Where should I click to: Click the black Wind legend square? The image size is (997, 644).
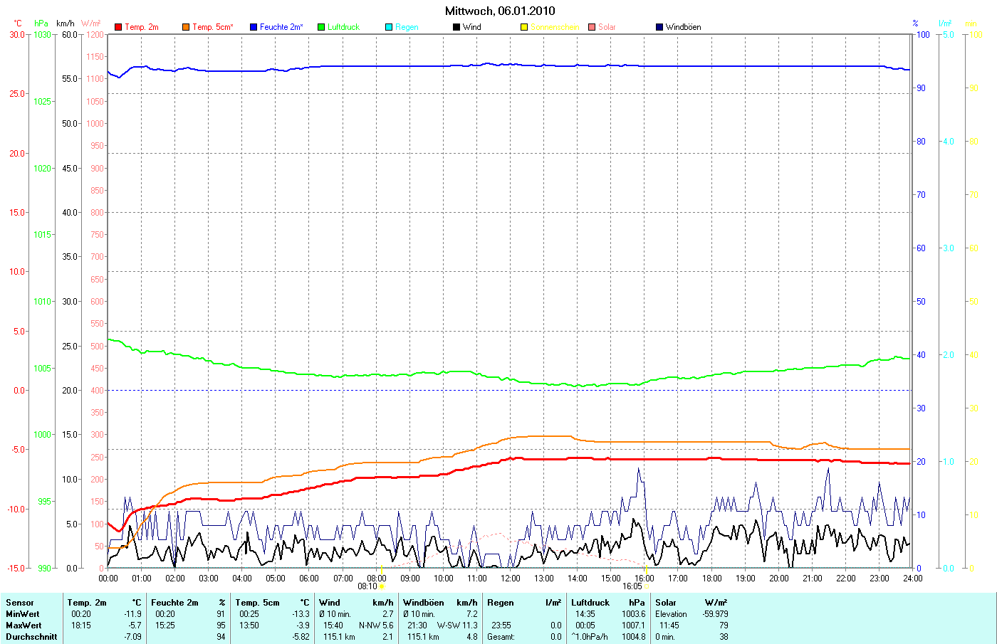pos(456,27)
